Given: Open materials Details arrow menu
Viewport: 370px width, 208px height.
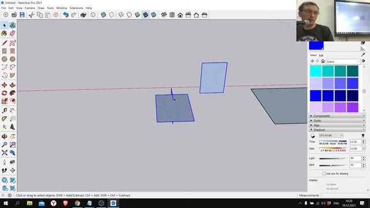Looking at the screenshot, I should point(364,61).
